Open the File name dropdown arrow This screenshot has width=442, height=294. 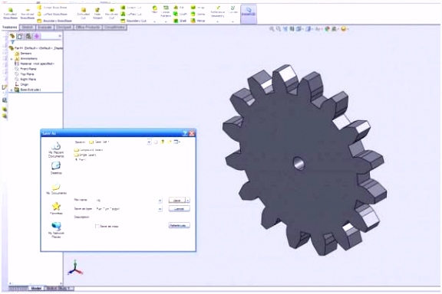click(x=160, y=201)
